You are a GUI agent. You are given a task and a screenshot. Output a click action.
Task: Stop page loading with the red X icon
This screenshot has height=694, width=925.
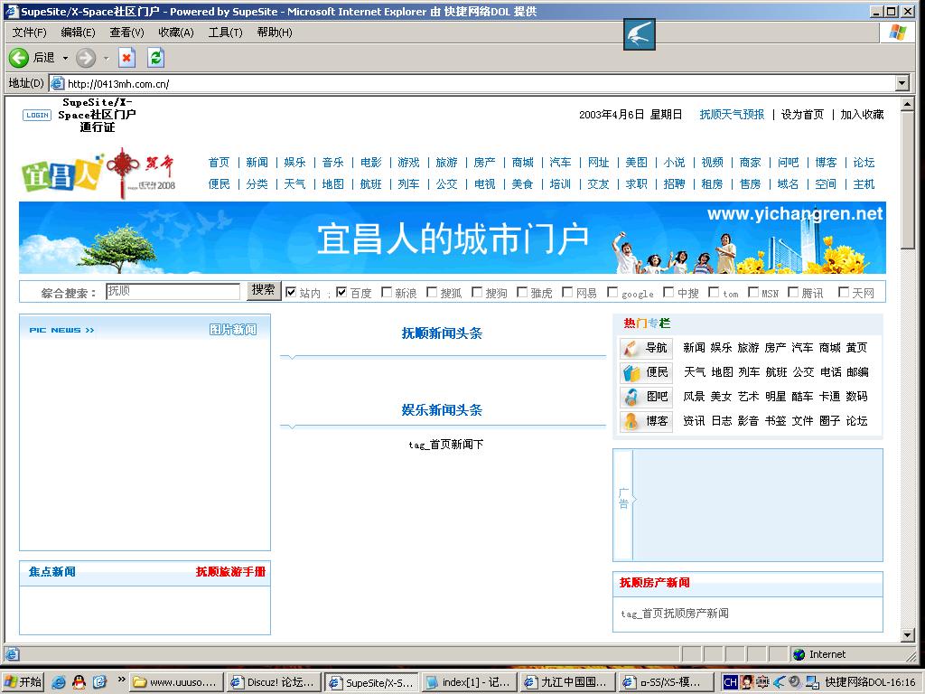click(x=126, y=57)
